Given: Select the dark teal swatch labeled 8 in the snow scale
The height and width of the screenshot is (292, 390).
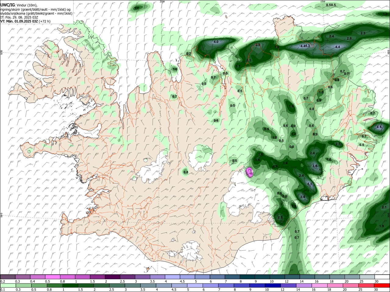Looking at the screenshot, I should coord(247,277).
